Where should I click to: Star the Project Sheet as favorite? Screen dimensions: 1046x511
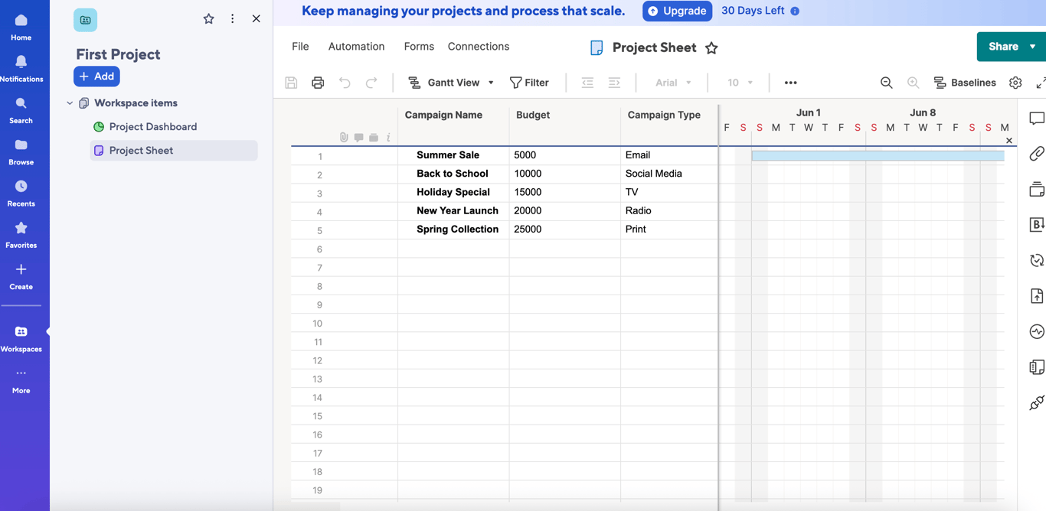coord(711,48)
